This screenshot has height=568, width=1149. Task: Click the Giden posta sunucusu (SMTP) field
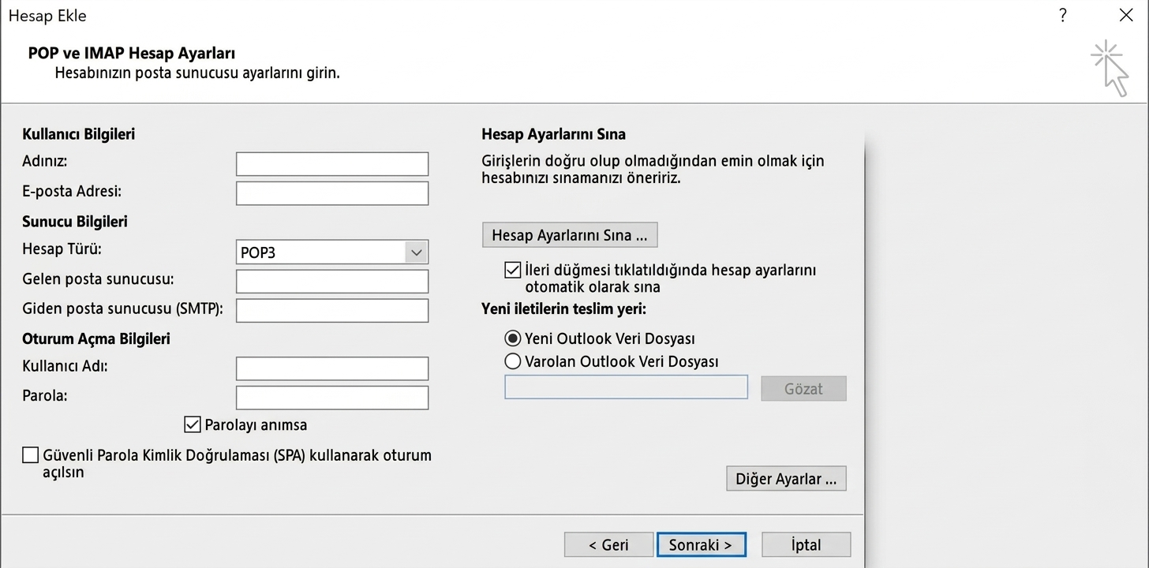(332, 311)
